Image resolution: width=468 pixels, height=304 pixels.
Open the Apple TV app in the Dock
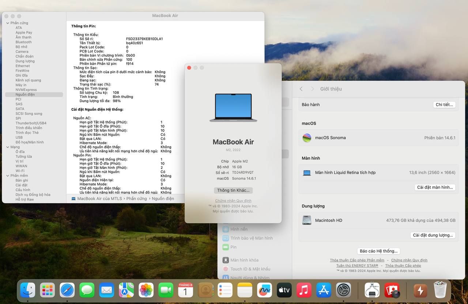pyautogui.click(x=284, y=290)
